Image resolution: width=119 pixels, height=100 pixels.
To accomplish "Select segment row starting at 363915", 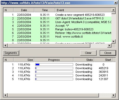I will click(x=60, y=72).
